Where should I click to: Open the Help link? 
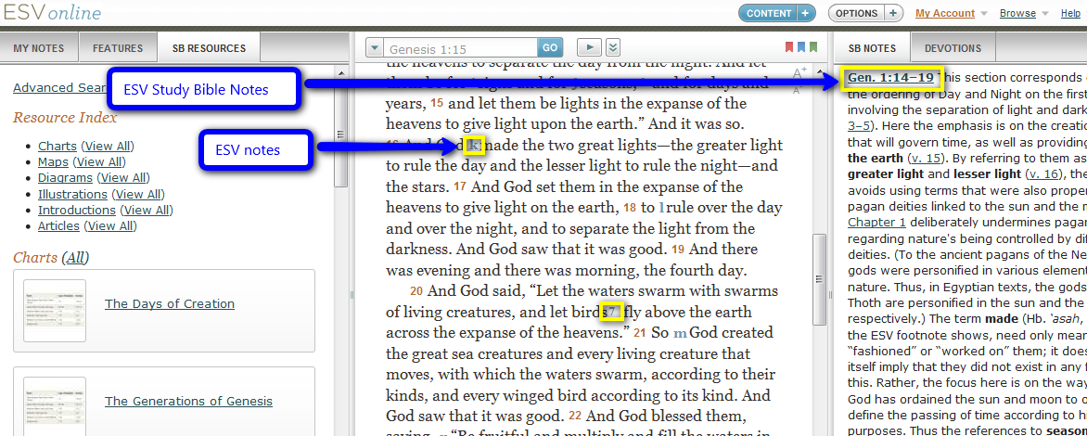tap(1070, 13)
